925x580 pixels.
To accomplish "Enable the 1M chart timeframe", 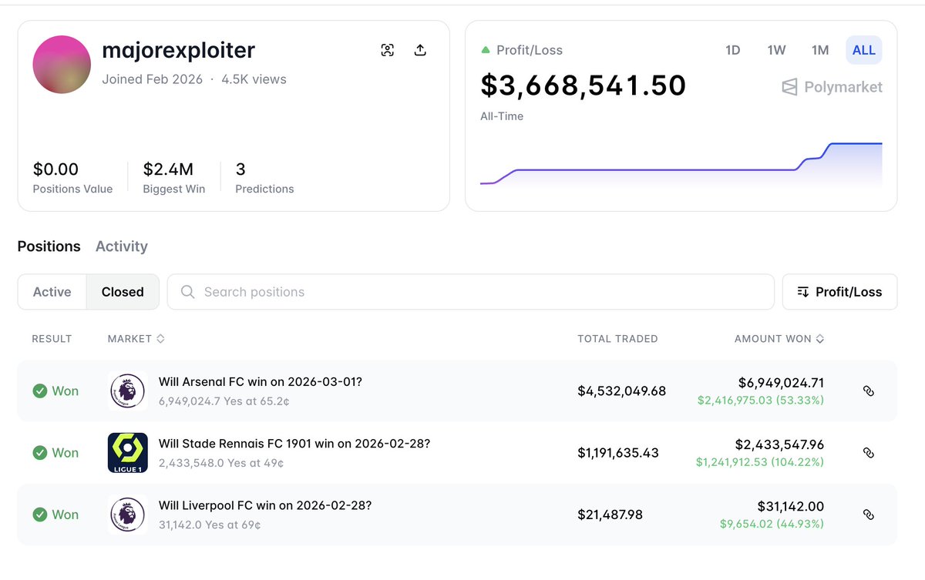I will 819,49.
